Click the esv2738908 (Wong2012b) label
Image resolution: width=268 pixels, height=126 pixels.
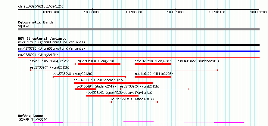point(73,74)
